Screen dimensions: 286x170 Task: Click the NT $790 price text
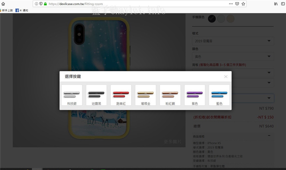point(266,108)
